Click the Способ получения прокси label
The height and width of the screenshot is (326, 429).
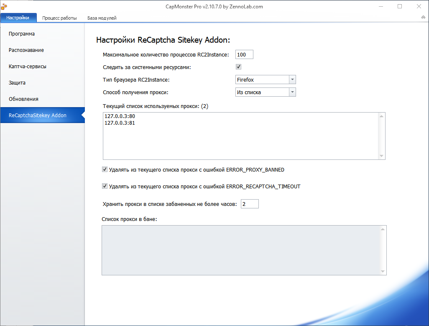pyautogui.click(x=136, y=92)
